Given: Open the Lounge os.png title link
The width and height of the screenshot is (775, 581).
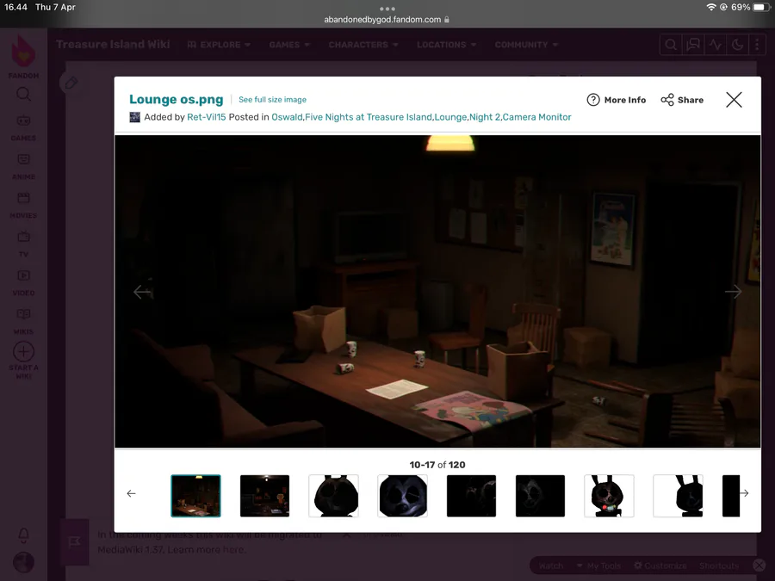Looking at the screenshot, I should (176, 99).
